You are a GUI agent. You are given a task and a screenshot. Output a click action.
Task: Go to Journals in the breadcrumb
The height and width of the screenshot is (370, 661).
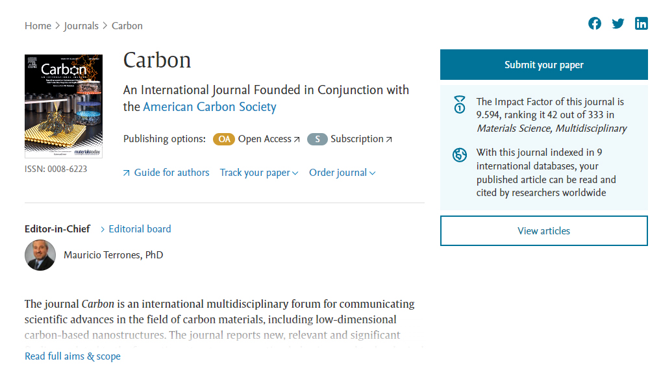(x=81, y=26)
